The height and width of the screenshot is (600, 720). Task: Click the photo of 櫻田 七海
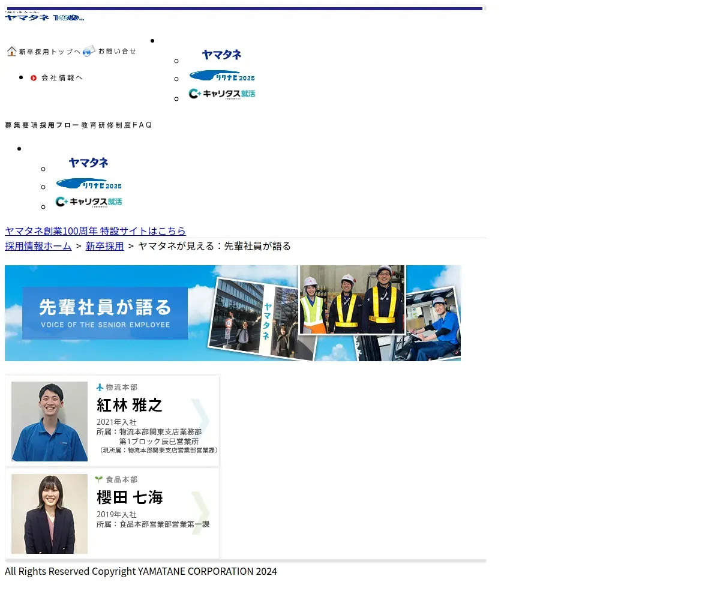pyautogui.click(x=49, y=514)
